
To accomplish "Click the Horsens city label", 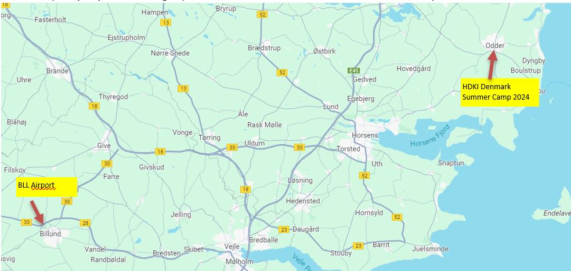I will (x=365, y=135).
